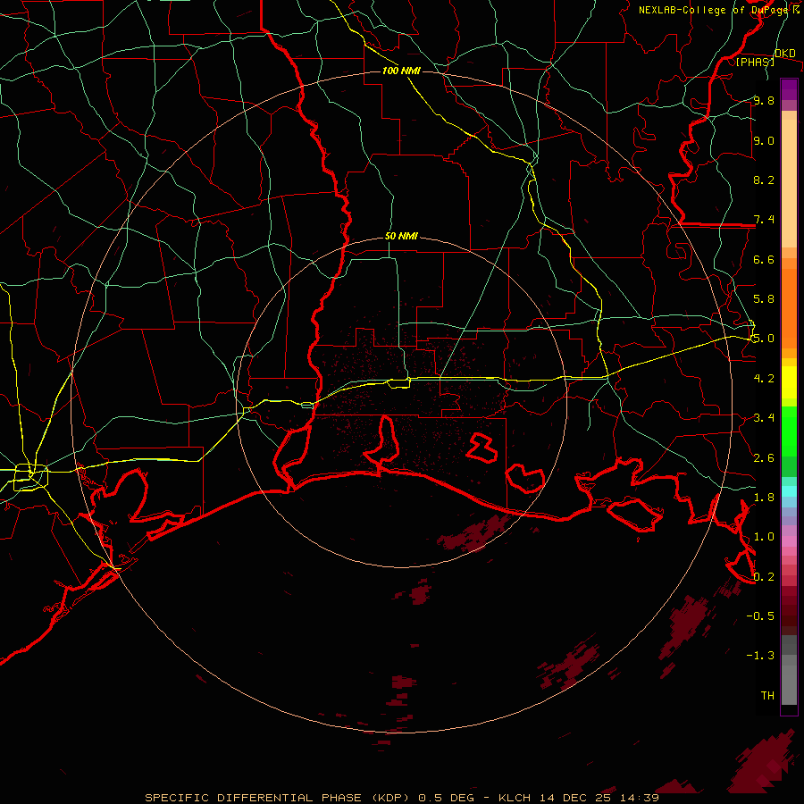Viewport: 804px width, 804px height.
Task: Click the 1.8 legend value
Action: (764, 498)
